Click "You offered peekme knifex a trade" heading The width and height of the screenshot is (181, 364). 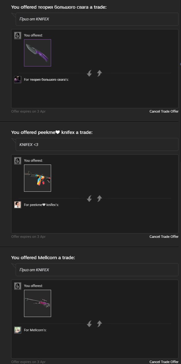pyautogui.click(x=52, y=132)
